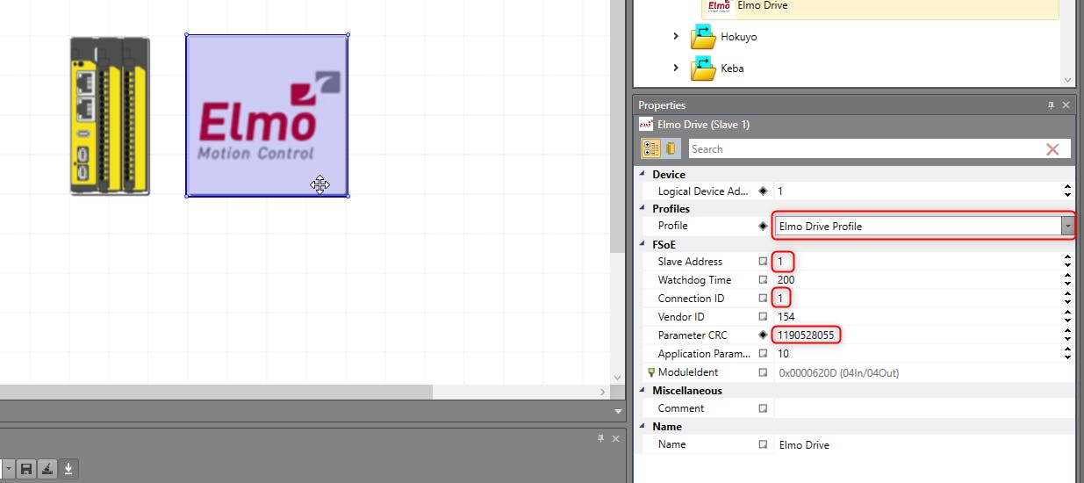Collapse the Miscellaneous property section

tap(642, 391)
